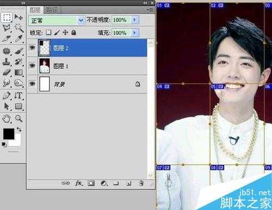Delete layer using trash icon
The image size is (272, 210).
141,183
